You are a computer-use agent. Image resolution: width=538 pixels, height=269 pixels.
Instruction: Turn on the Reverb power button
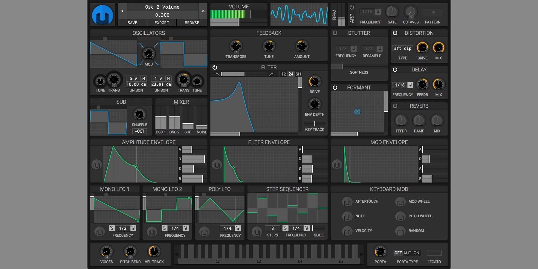[x=395, y=106]
